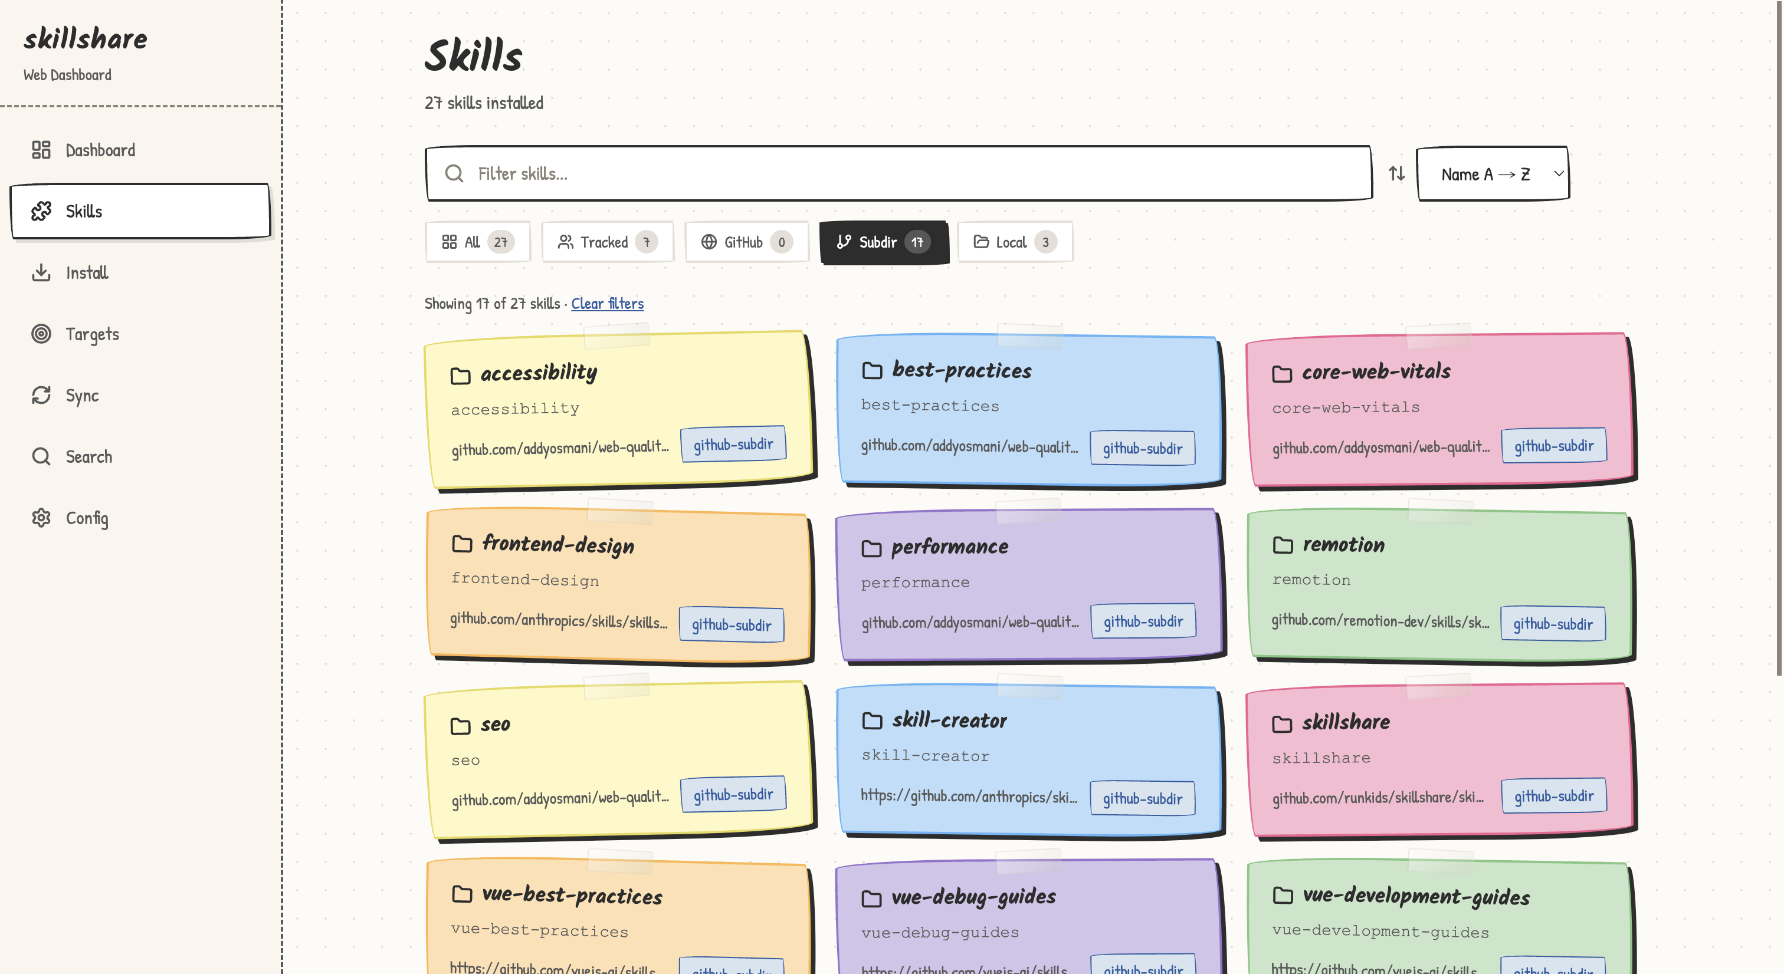
Task: Open the Name A to Z sort dropdown
Action: click(x=1493, y=174)
